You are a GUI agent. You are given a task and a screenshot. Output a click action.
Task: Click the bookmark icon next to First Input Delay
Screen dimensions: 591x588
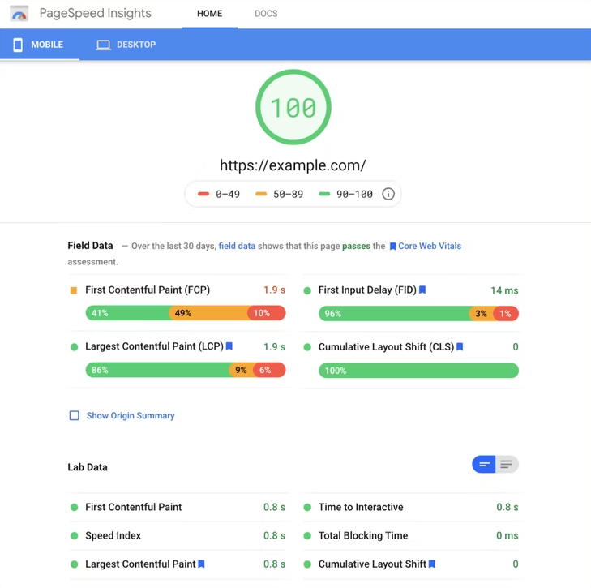click(x=422, y=290)
